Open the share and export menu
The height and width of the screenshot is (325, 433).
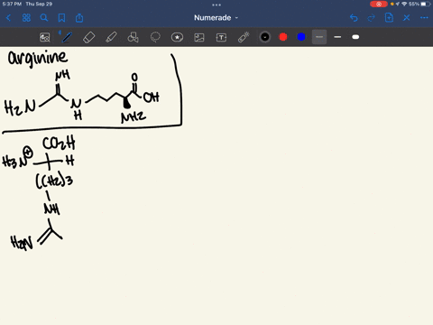(79, 18)
